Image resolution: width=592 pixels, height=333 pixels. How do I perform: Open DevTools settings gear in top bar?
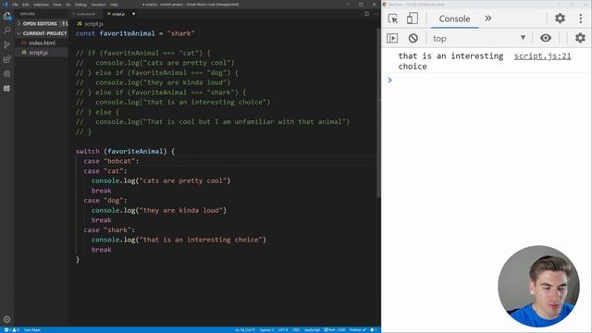point(560,18)
